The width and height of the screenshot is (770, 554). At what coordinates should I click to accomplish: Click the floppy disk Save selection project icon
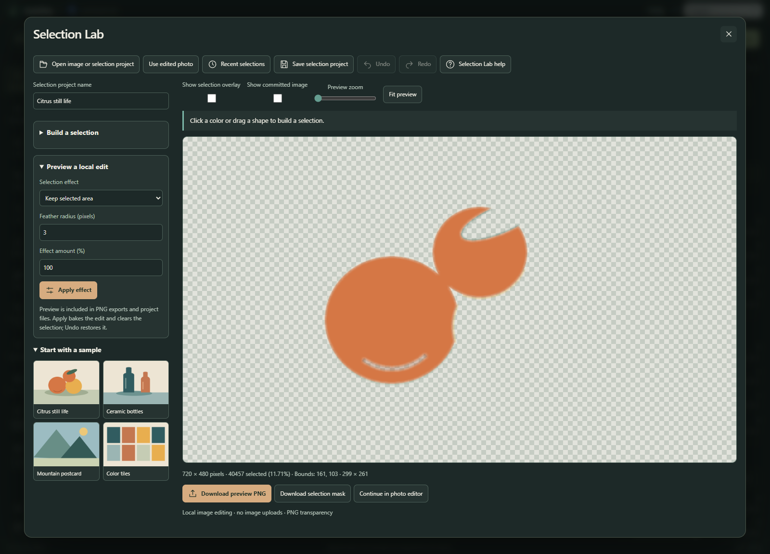284,64
